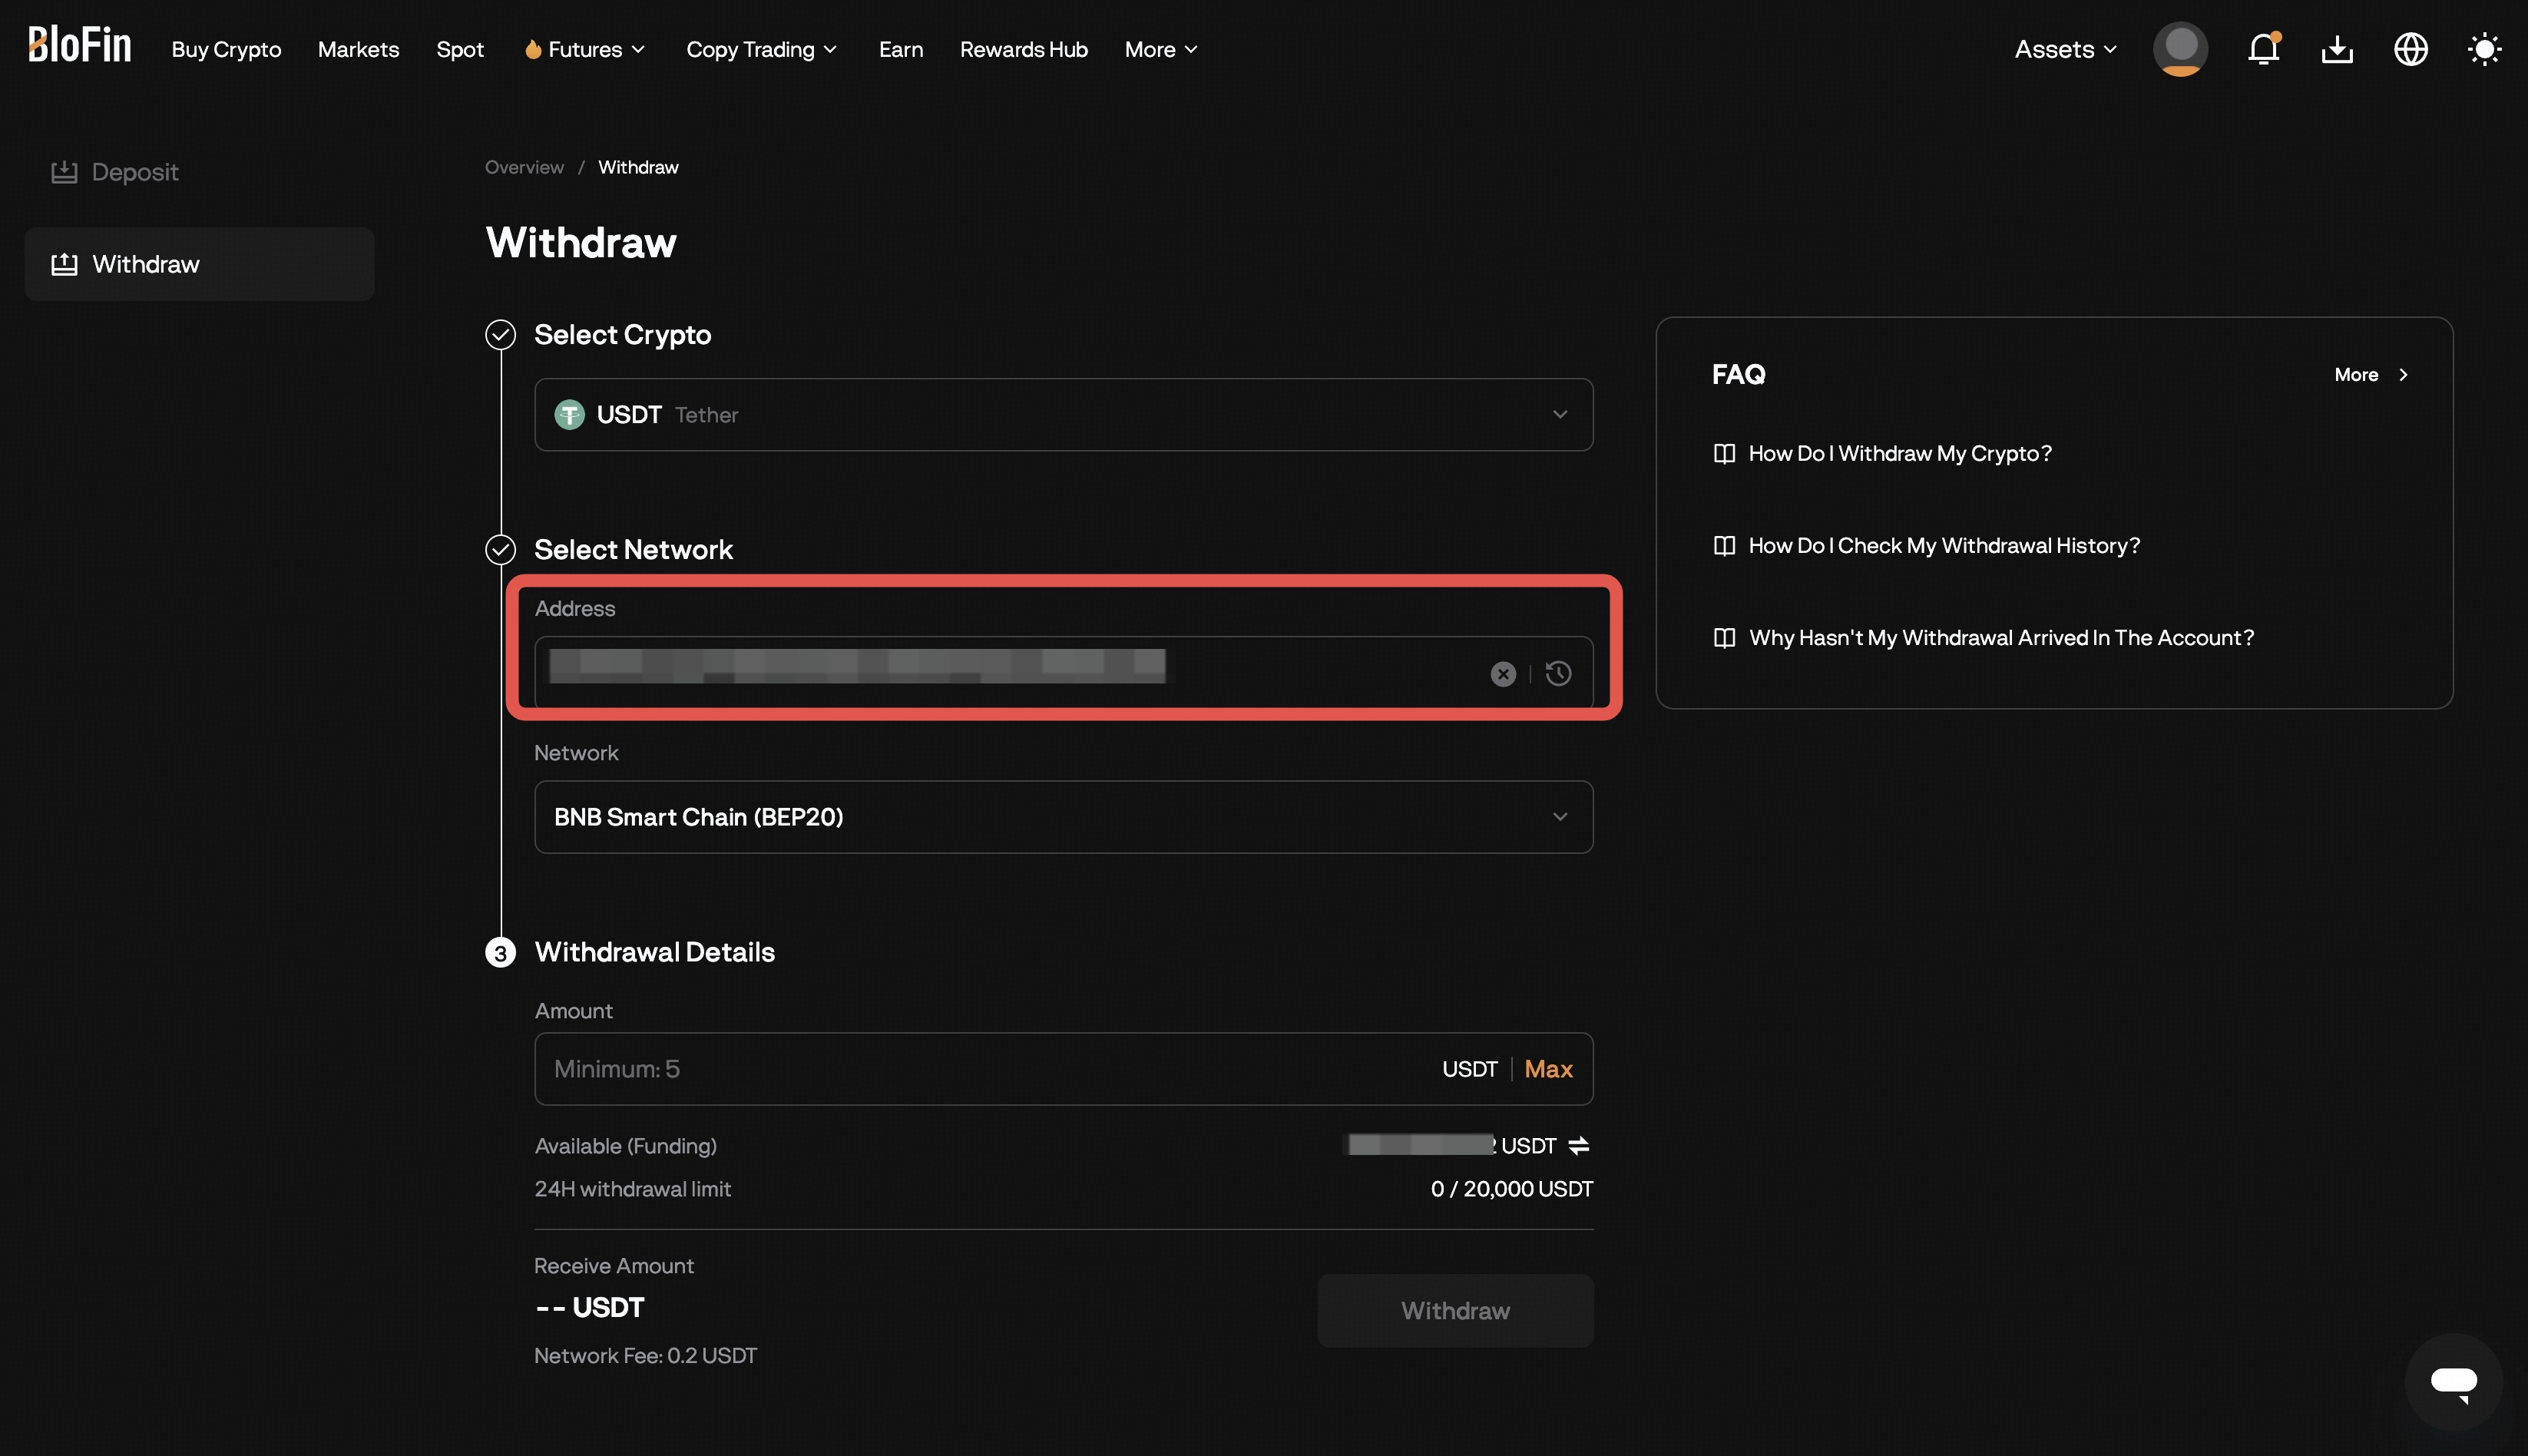Open the BNB Smart Chain network dropdown
Image resolution: width=2528 pixels, height=1456 pixels.
point(1062,816)
